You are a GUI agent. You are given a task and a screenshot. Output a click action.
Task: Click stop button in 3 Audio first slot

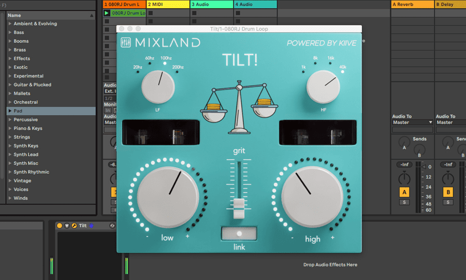(x=194, y=13)
